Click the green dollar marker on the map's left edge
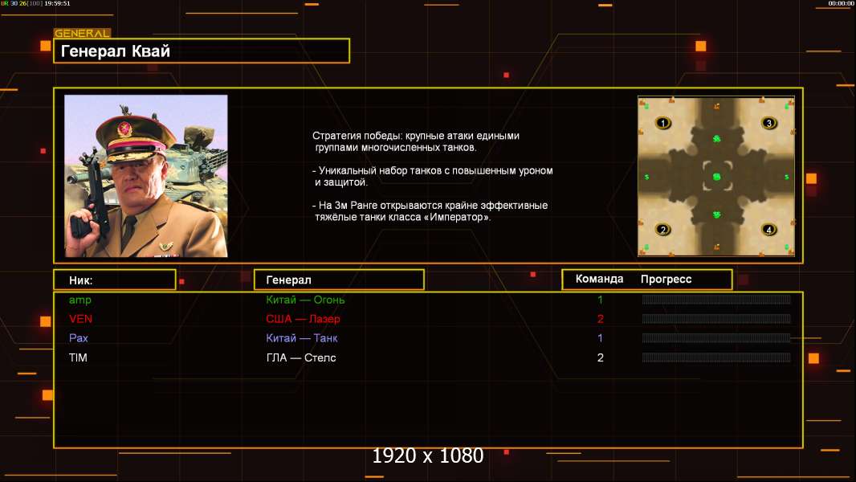Image resolution: width=856 pixels, height=482 pixels. tap(647, 178)
